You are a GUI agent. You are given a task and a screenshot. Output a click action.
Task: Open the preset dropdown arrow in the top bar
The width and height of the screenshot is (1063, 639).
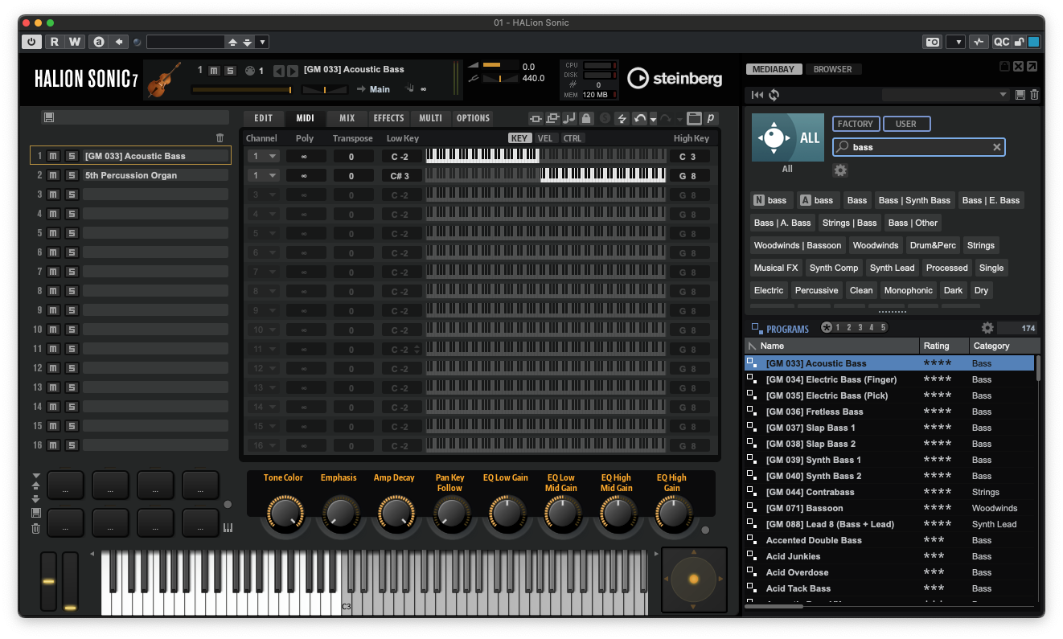(x=262, y=42)
